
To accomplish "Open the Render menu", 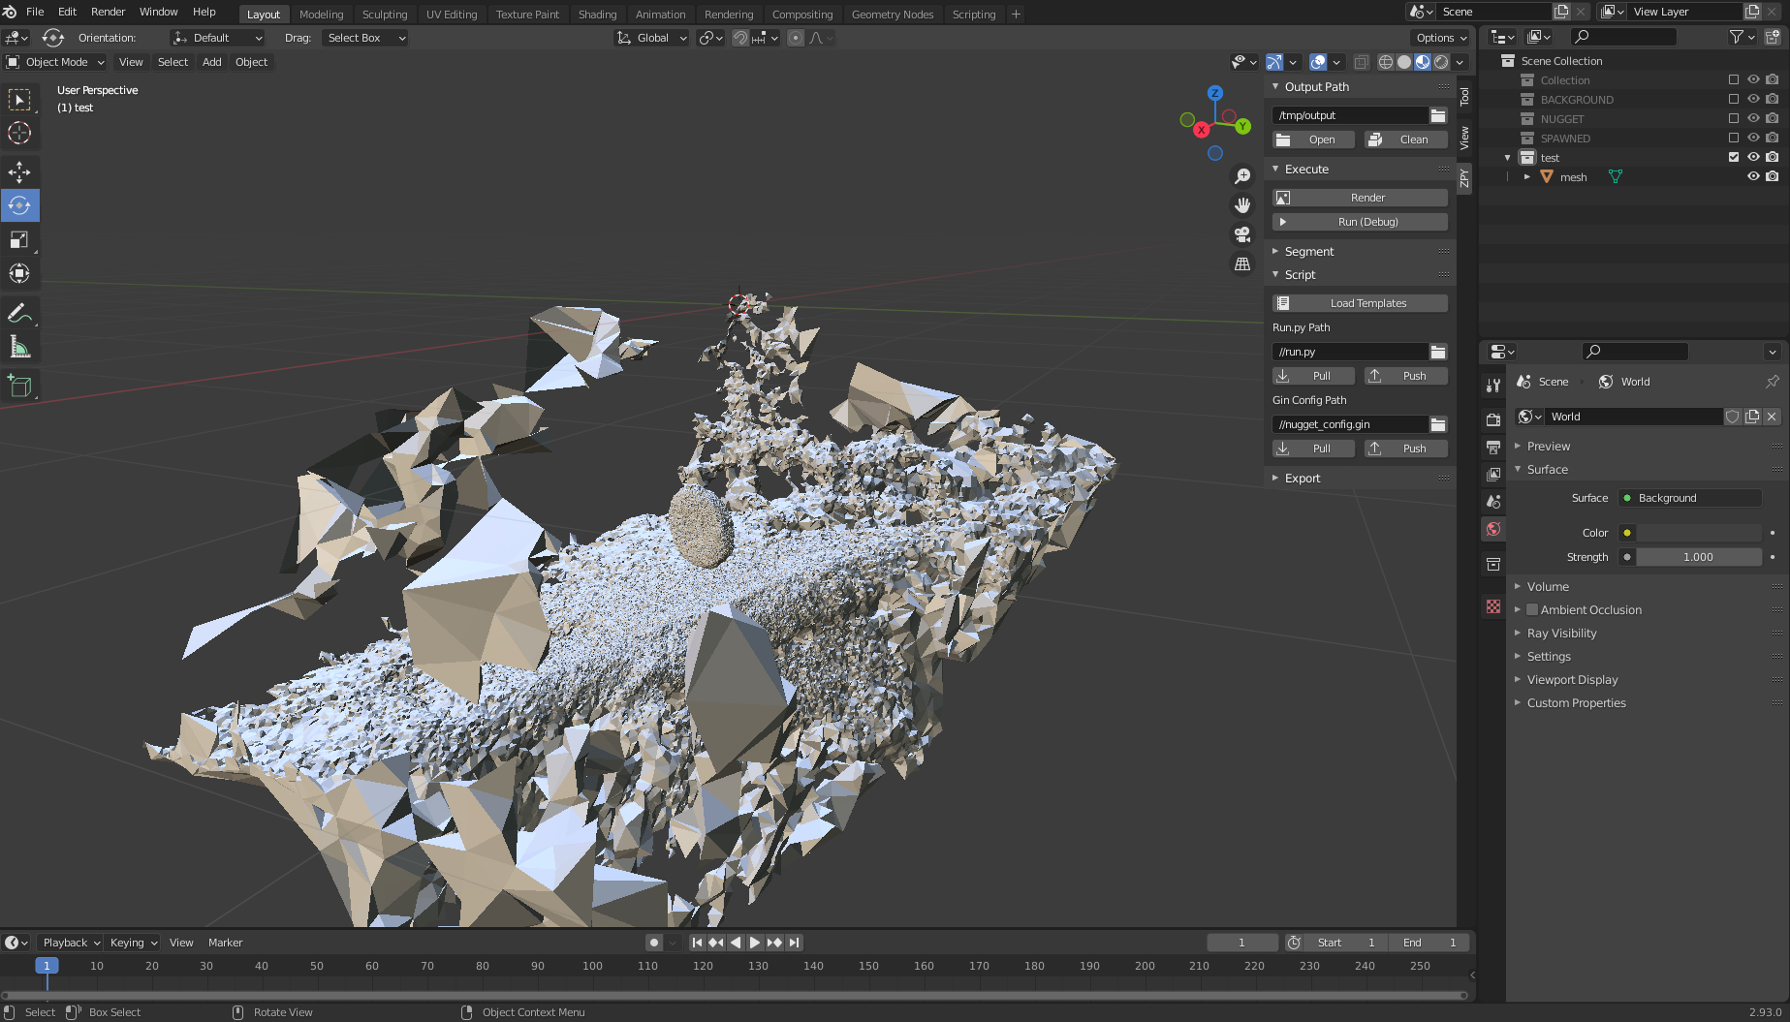I will 108,12.
